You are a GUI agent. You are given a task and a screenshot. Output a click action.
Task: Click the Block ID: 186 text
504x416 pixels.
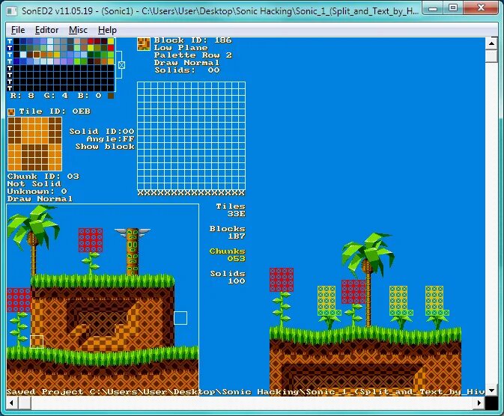point(193,40)
